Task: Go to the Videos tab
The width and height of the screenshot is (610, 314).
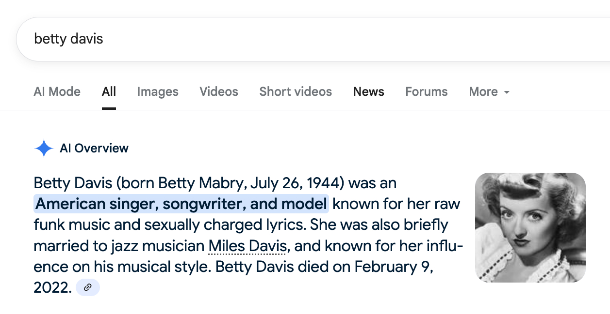Action: click(219, 92)
